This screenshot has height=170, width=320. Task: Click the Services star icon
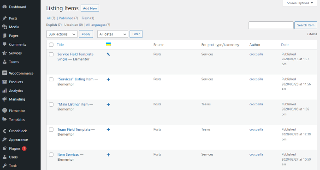click(x=5, y=53)
